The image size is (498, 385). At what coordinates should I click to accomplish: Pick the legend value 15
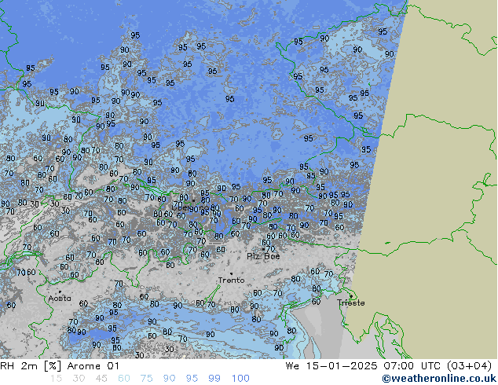[56, 379]
